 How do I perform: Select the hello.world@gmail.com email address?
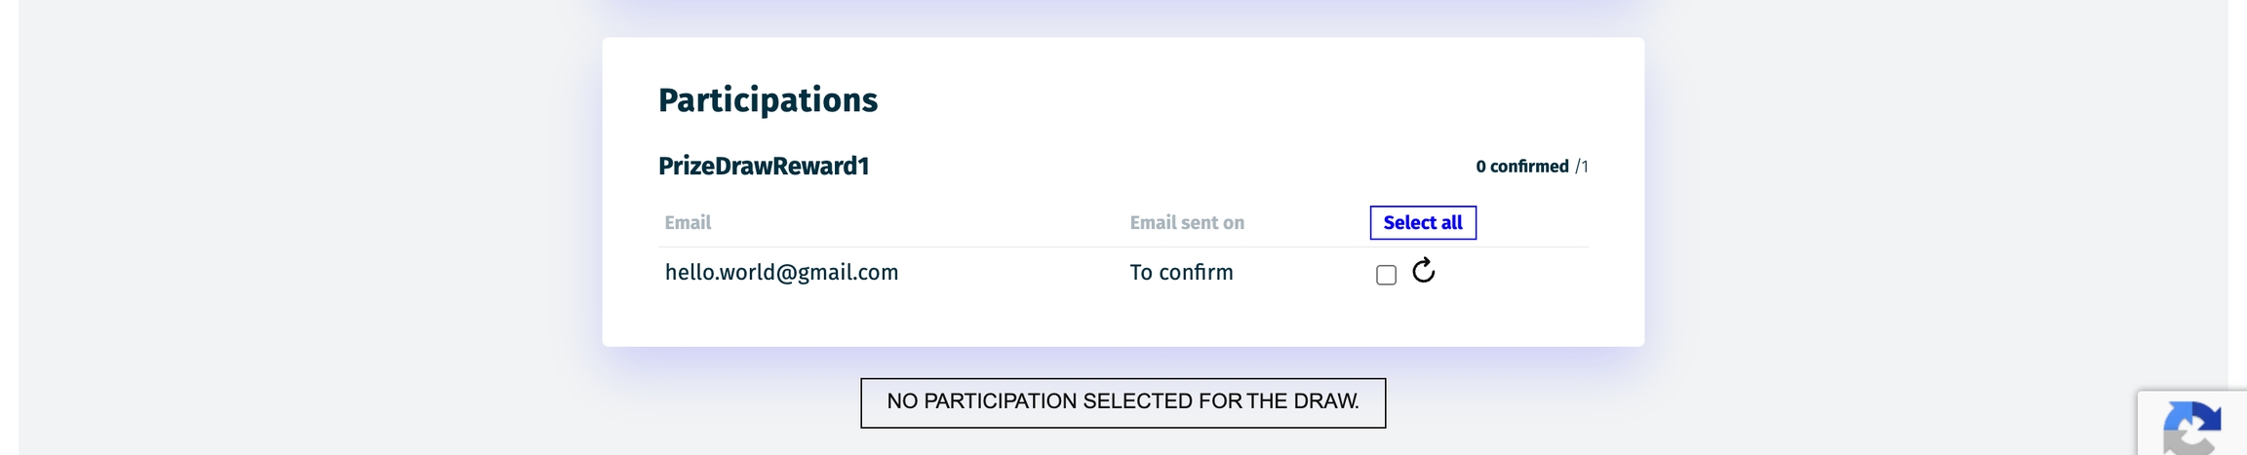click(x=781, y=273)
